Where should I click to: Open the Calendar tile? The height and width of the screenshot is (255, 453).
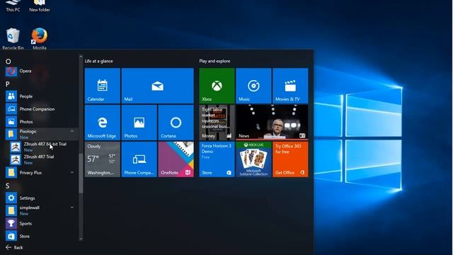pyautogui.click(x=102, y=86)
